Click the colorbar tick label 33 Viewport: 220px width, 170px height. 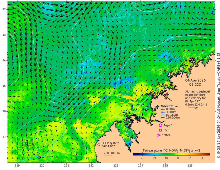point(201,158)
